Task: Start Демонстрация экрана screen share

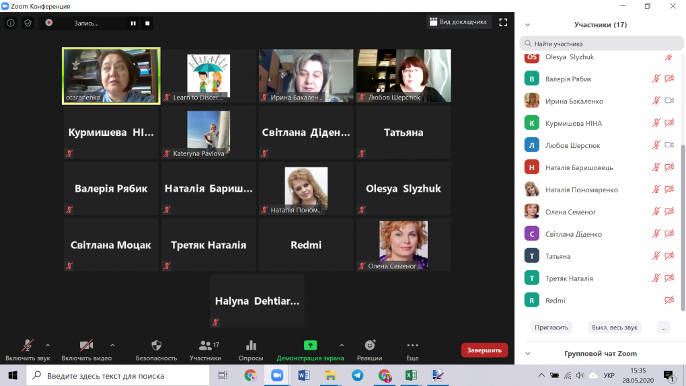Action: tap(310, 350)
